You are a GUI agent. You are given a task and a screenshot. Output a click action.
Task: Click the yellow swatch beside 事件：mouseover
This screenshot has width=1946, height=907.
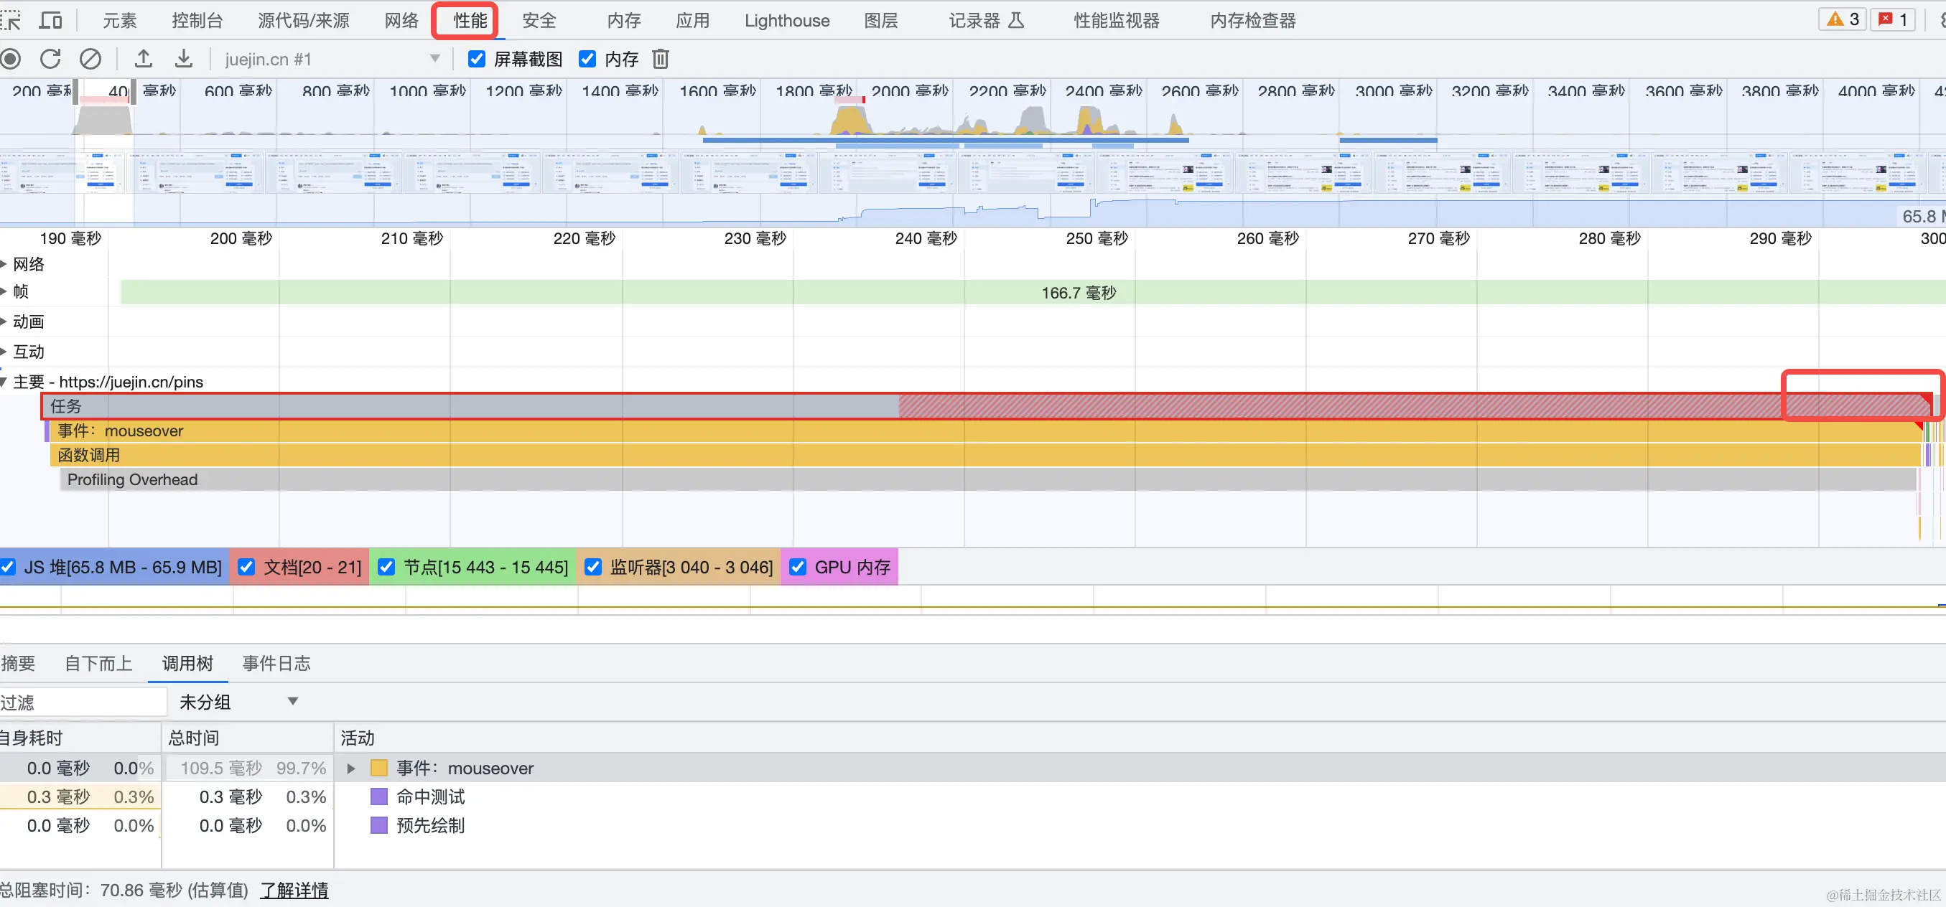click(x=379, y=769)
